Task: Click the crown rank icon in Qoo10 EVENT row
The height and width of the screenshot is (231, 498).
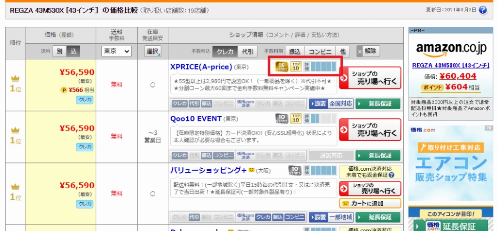Action: (x=15, y=130)
